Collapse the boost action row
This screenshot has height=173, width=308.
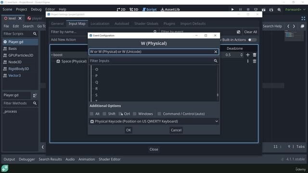click(x=52, y=55)
